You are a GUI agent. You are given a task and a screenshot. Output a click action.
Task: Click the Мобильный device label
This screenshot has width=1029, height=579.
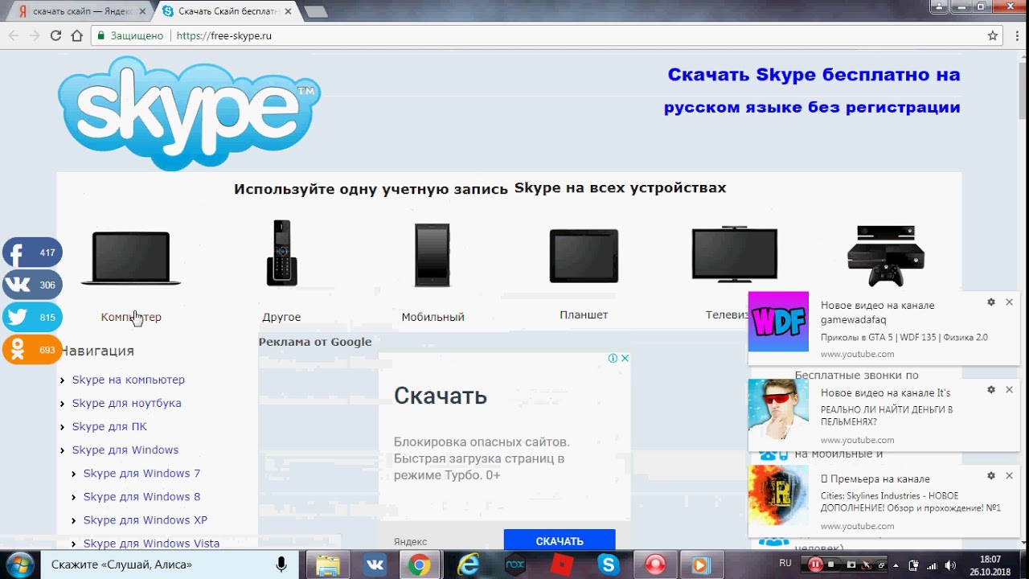tap(433, 317)
